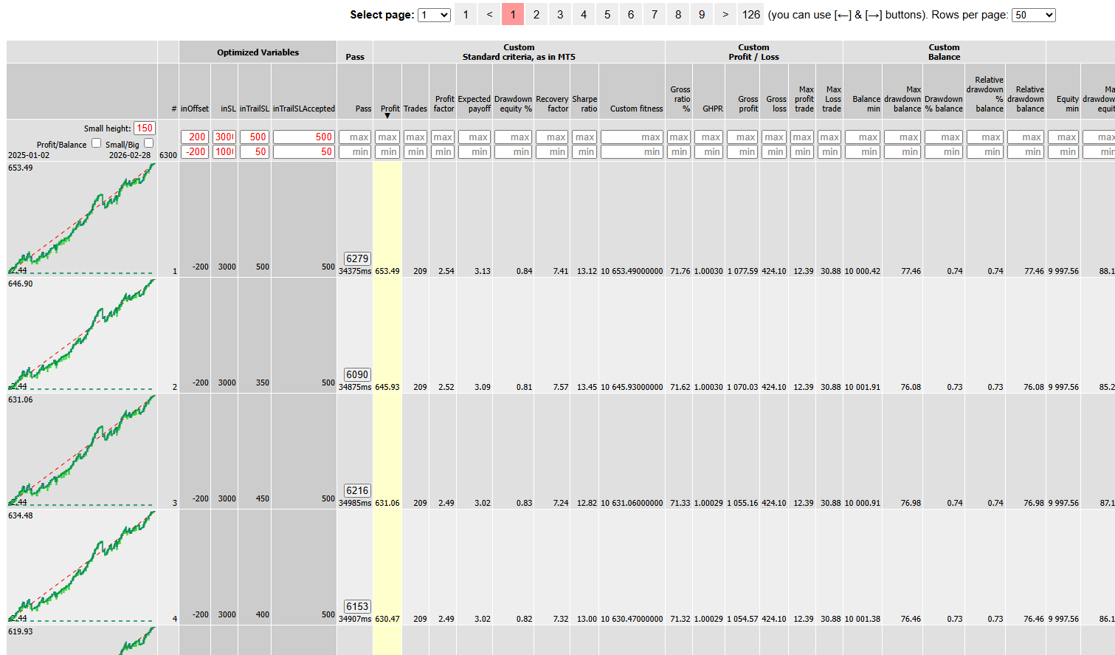This screenshot has height=655, width=1115.
Task: Click the inTrailSLAccepted min filter field
Action: pyautogui.click(x=304, y=151)
